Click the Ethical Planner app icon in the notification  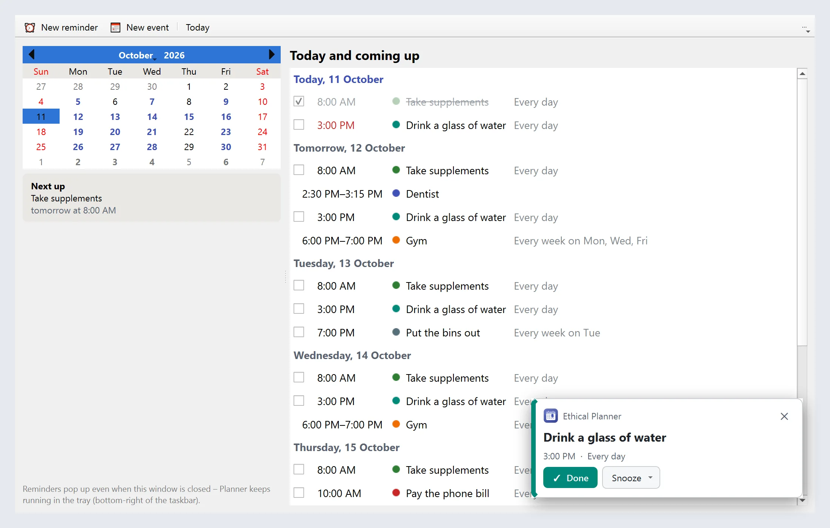pyautogui.click(x=551, y=416)
